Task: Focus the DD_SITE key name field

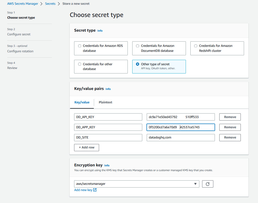Action: [x=108, y=137]
